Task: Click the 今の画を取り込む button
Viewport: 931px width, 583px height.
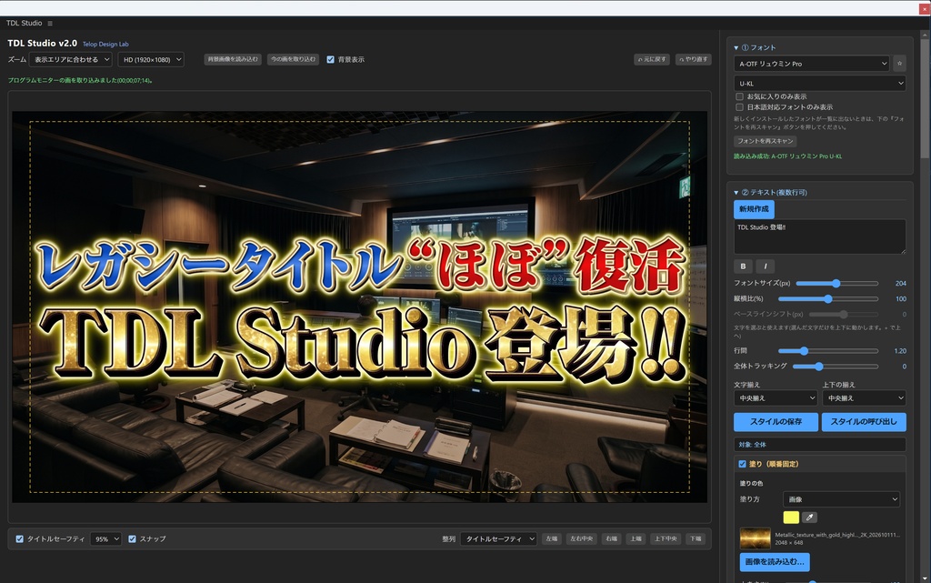Action: pos(294,59)
